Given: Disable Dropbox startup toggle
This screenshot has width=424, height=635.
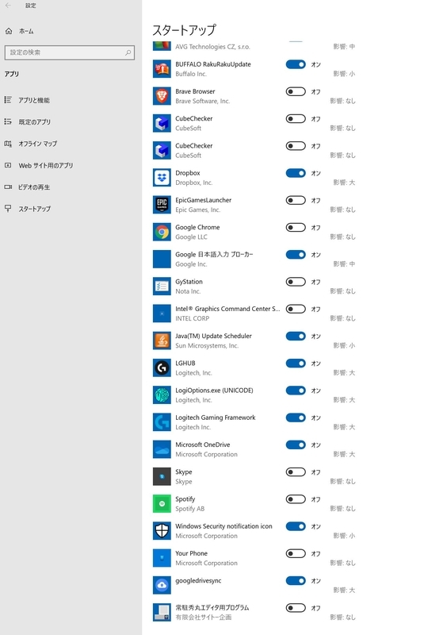Looking at the screenshot, I should pyautogui.click(x=296, y=173).
